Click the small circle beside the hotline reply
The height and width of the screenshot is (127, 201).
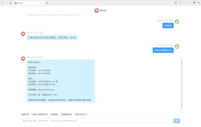click(79, 36)
